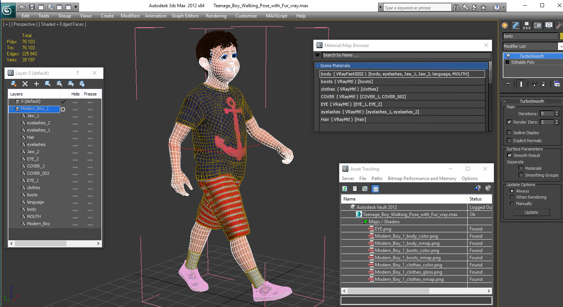Screen dimensions: 563x307
Task: Open the Hierarchy command panel tab
Action: coord(527,25)
